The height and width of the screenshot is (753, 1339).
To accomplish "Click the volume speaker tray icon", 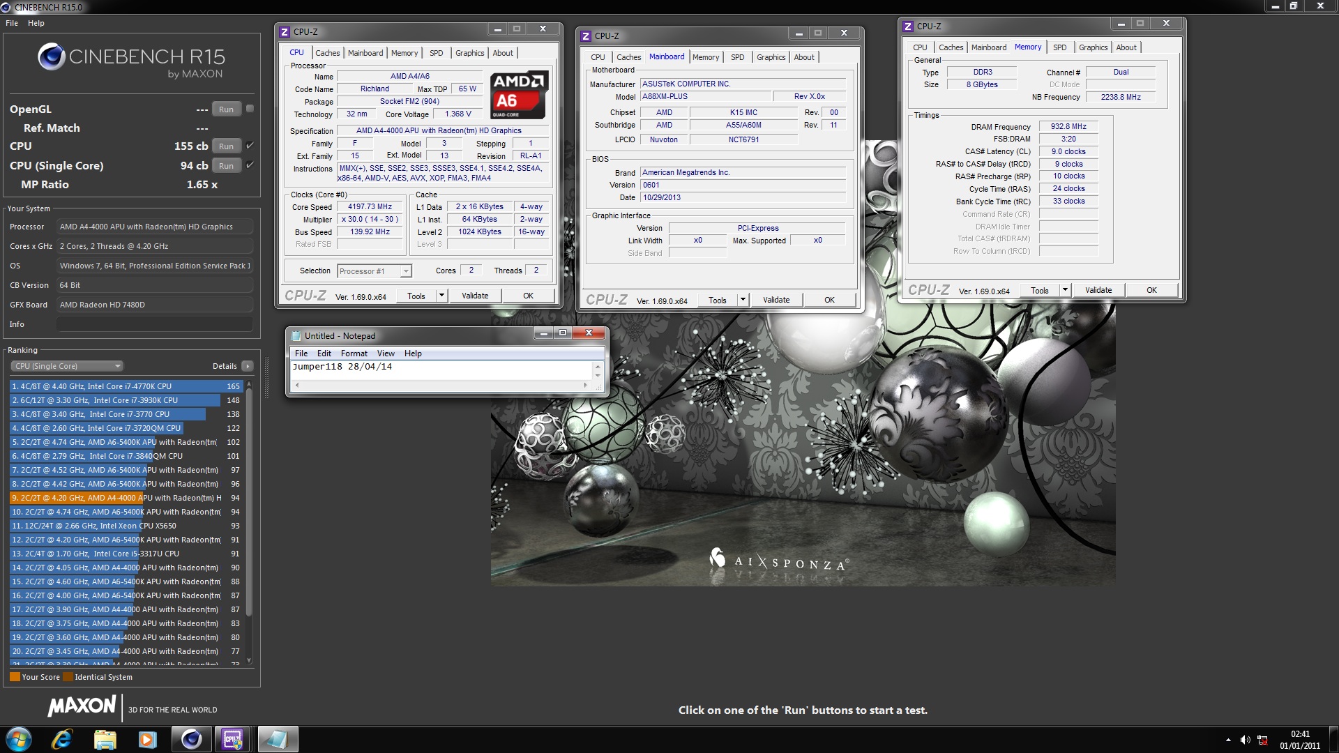I will pos(1245,740).
